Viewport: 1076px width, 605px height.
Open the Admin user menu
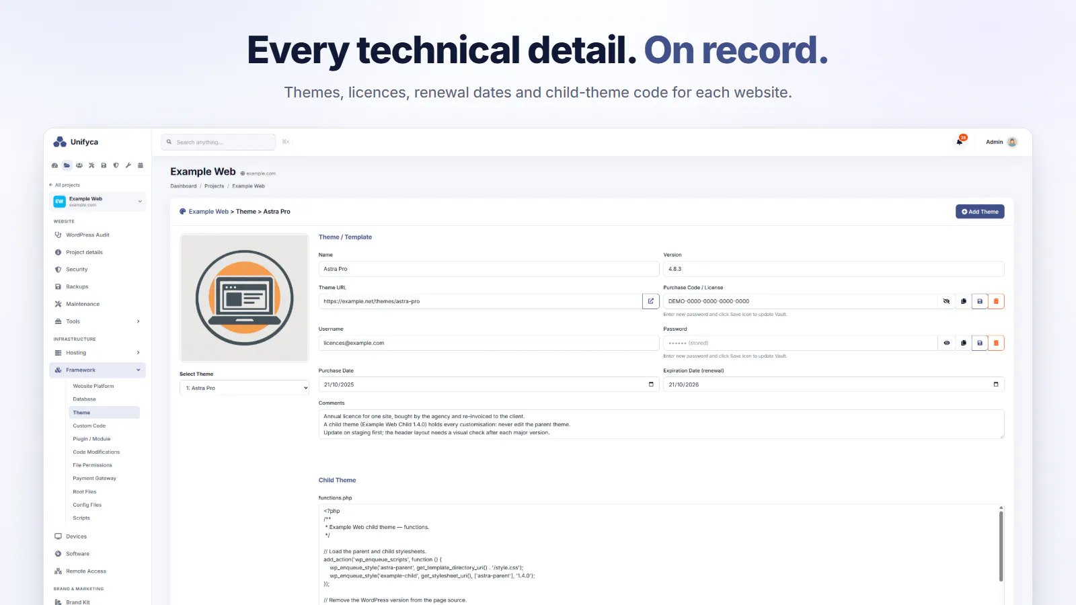click(1001, 142)
